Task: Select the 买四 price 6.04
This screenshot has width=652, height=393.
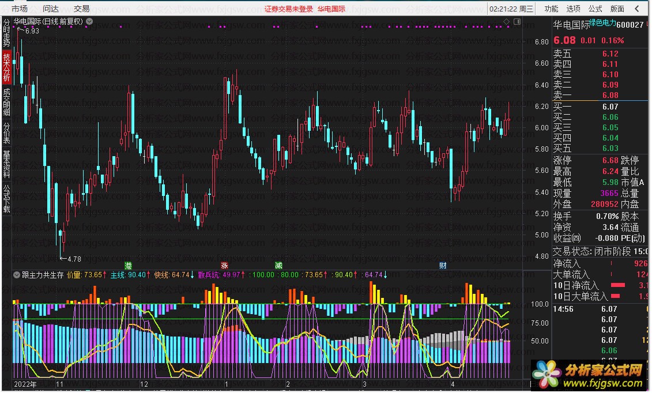Action: (610, 138)
